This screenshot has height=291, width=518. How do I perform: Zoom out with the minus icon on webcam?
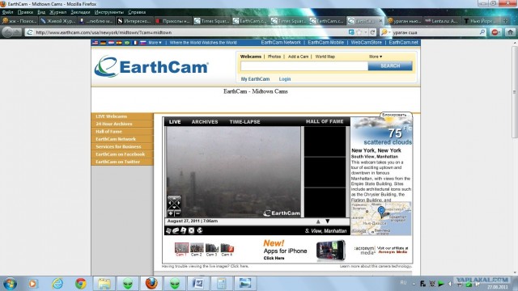point(178,213)
